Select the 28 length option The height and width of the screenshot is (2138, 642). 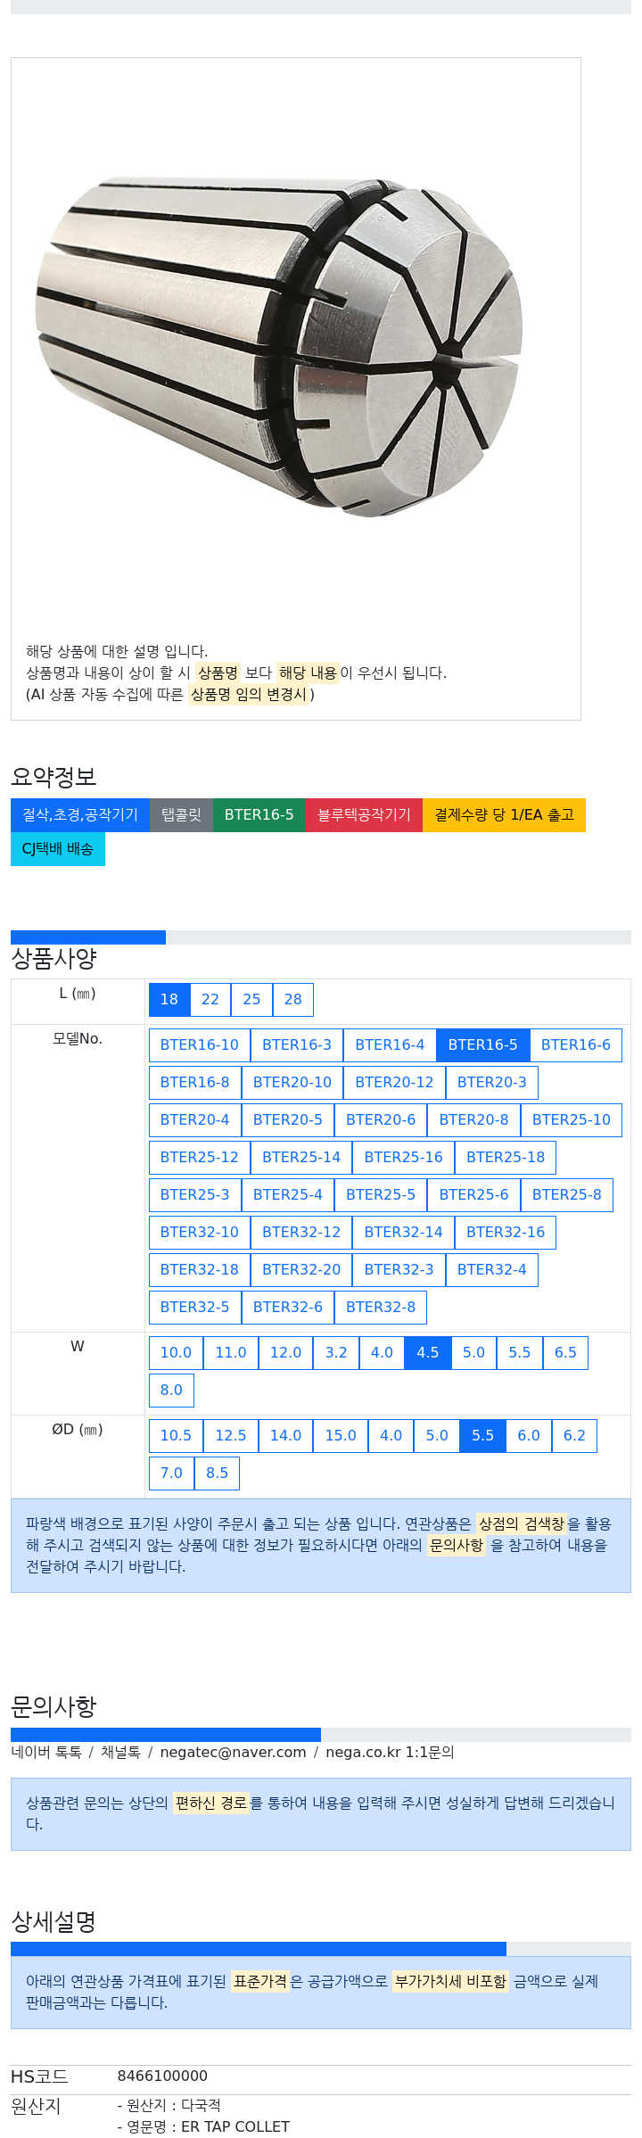click(x=293, y=999)
